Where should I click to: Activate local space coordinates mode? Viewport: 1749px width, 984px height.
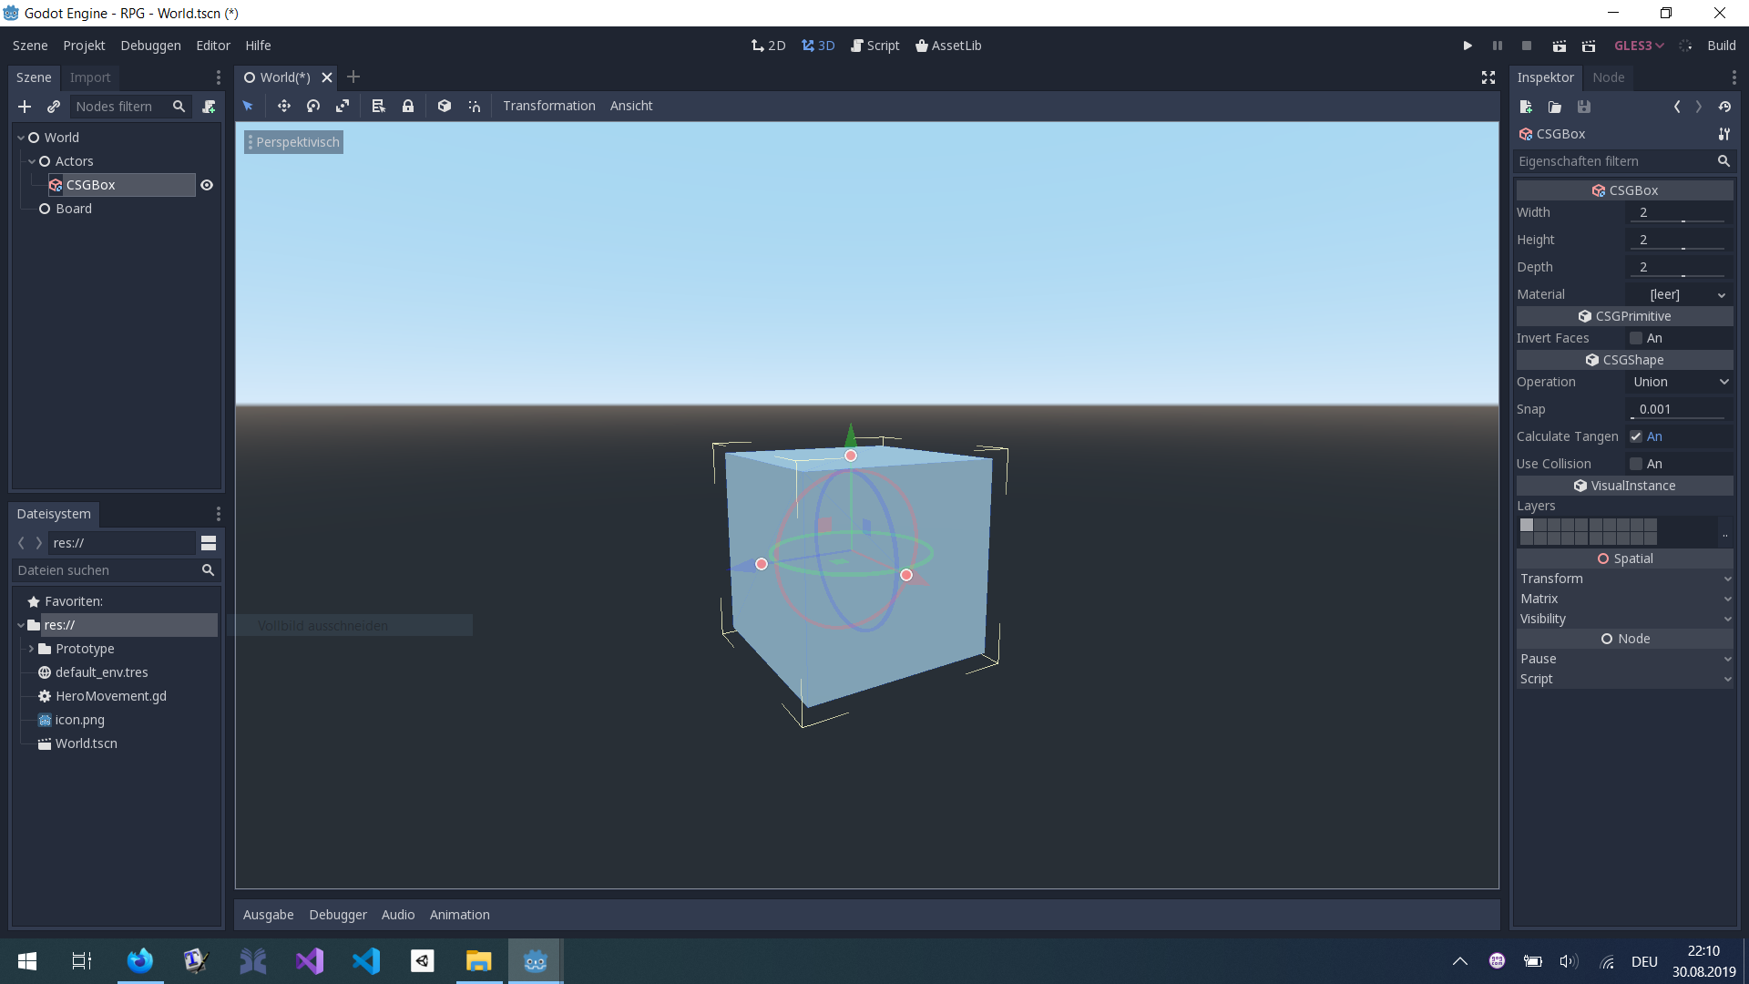point(445,106)
